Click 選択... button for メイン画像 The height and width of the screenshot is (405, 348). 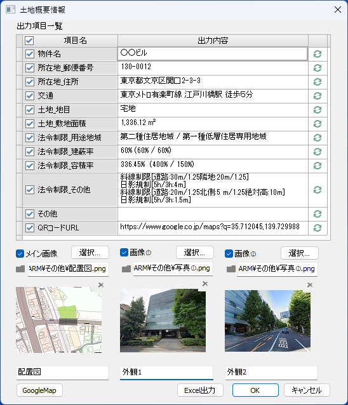coord(90,253)
